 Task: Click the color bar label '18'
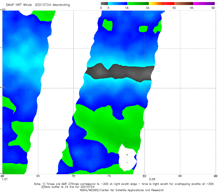click(127, 8)
